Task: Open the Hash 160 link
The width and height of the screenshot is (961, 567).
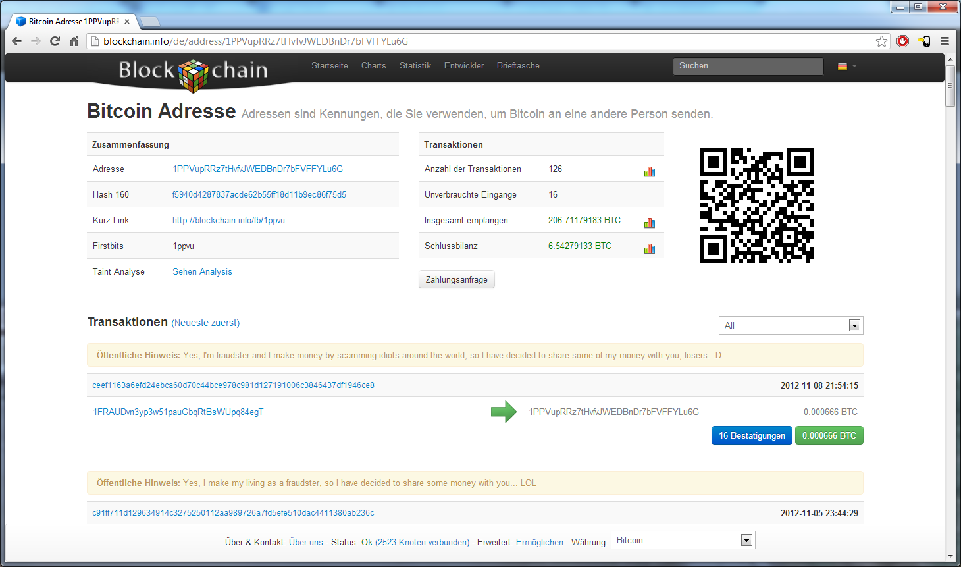Action: (259, 194)
